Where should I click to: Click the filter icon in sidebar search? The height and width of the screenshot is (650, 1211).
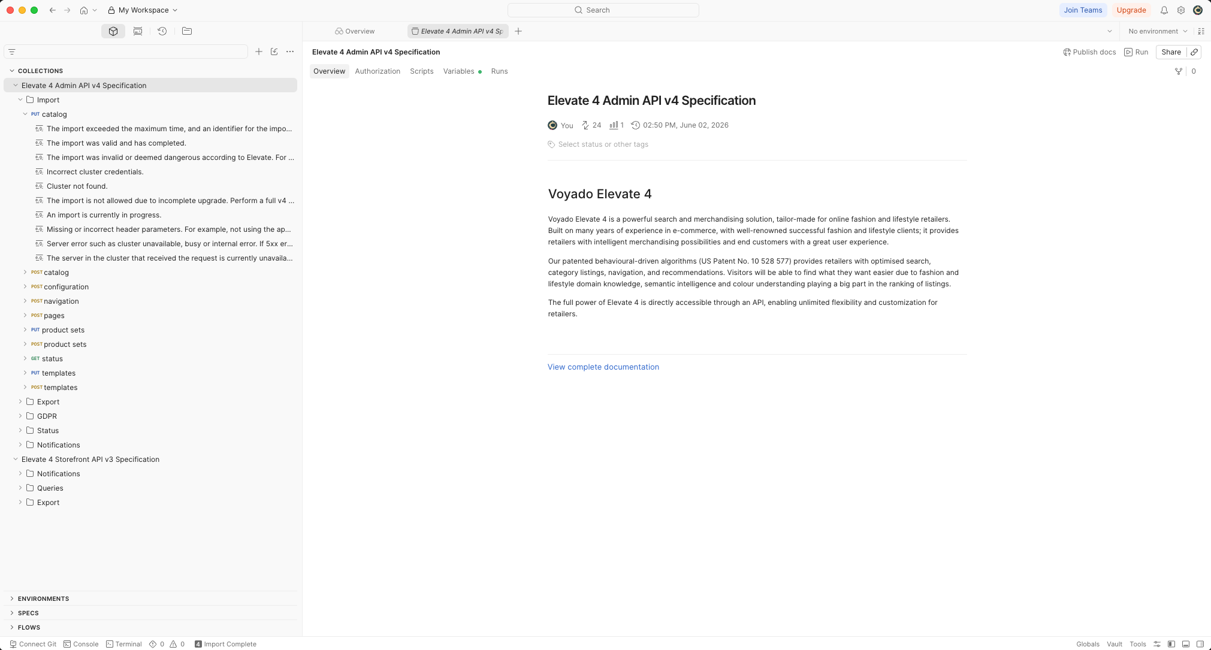pyautogui.click(x=12, y=52)
